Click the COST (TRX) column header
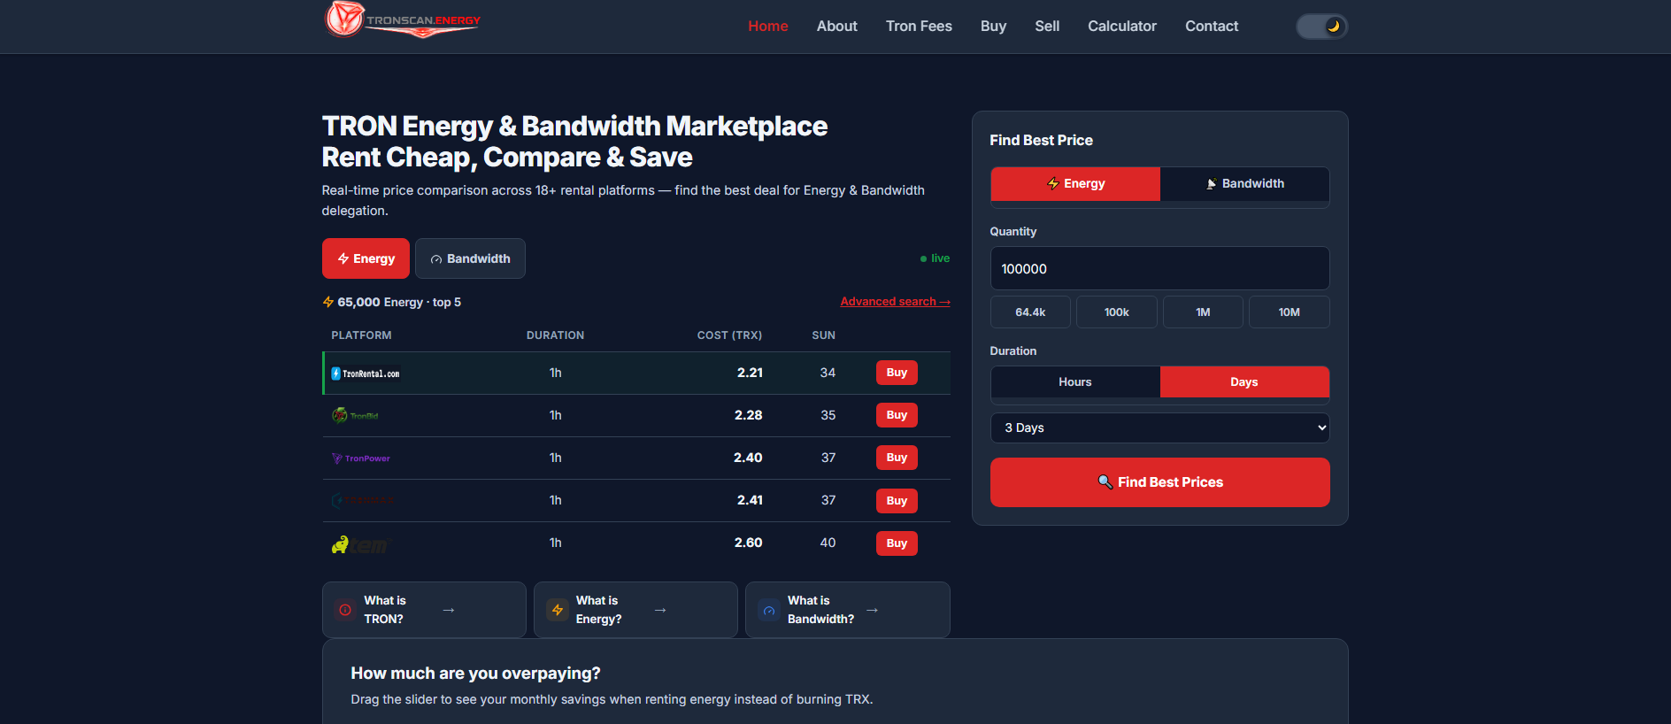This screenshot has width=1671, height=724. pyautogui.click(x=729, y=335)
